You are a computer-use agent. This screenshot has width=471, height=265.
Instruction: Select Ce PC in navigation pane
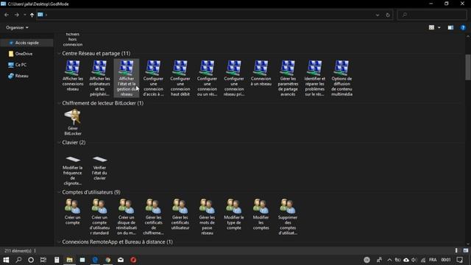[x=21, y=65]
